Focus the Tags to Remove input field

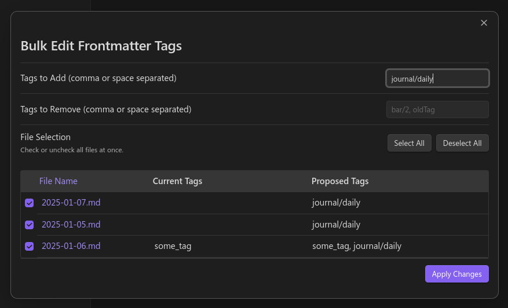tap(437, 109)
